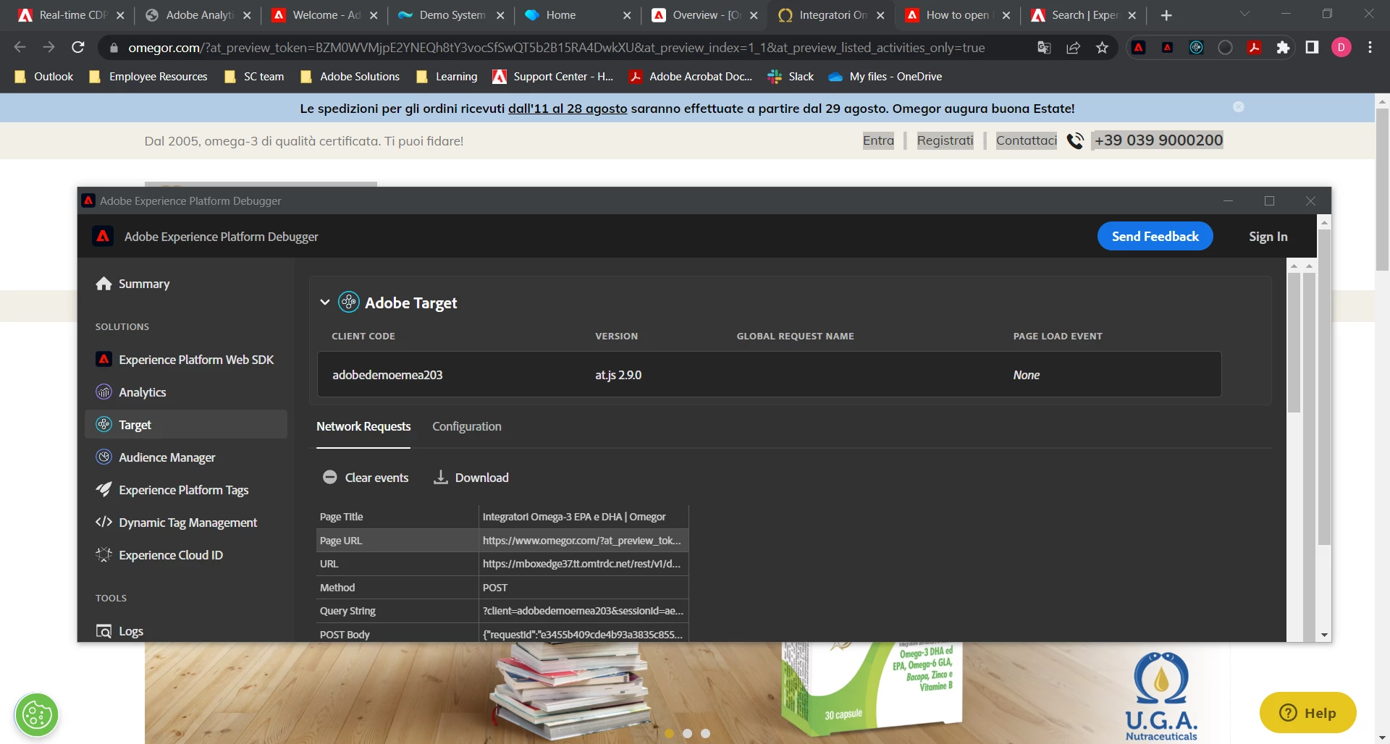Open Support Center bookmark
This screenshot has width=1390, height=744.
[552, 76]
